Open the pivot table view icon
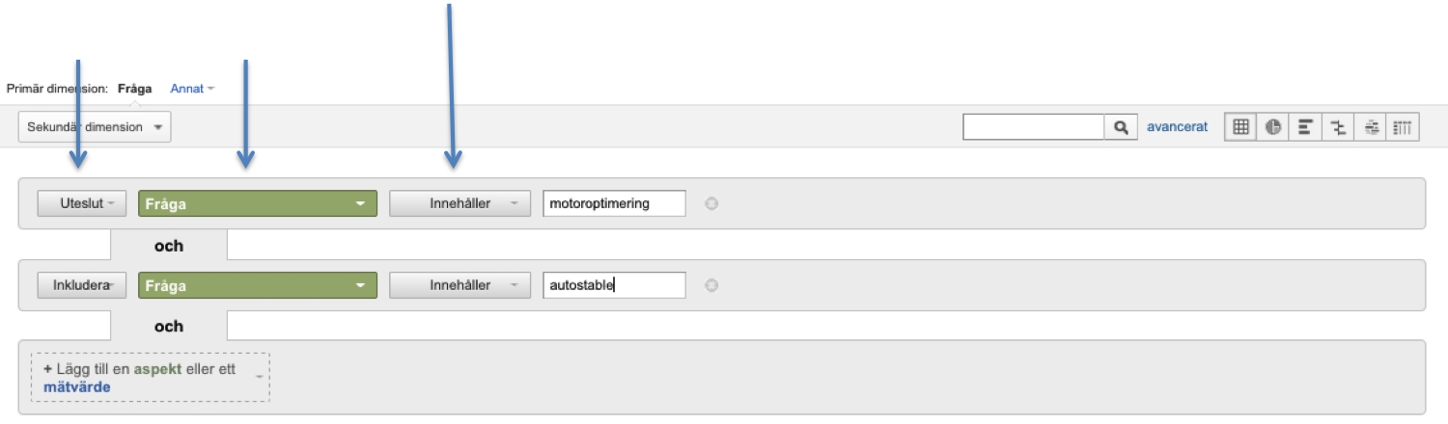This screenshot has width=1448, height=424. pos(1404,127)
